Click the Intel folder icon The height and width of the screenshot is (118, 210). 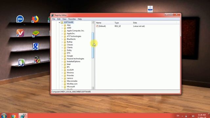pyautogui.click(x=65, y=64)
